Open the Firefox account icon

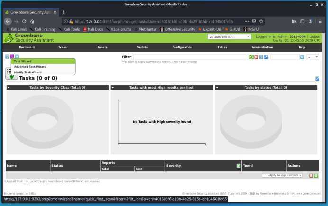pyautogui.click(x=310, y=21)
